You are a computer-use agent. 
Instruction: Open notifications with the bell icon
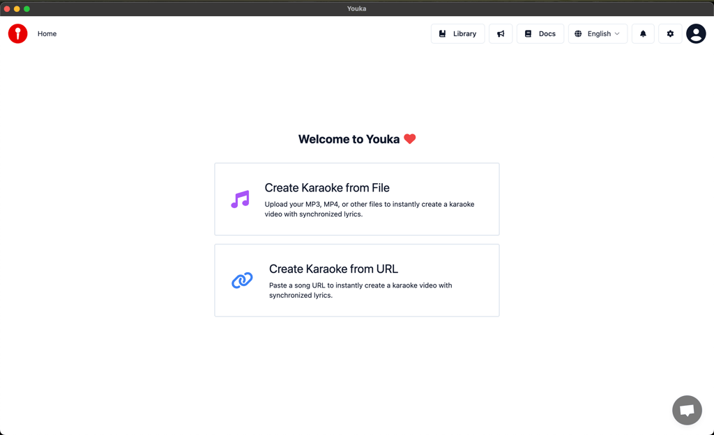coord(643,33)
